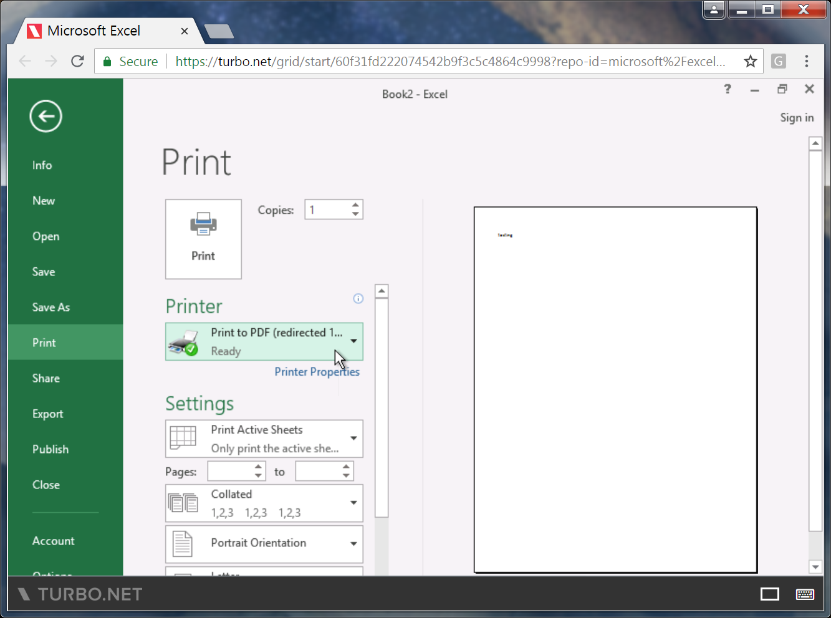Open the Collated settings dropdown
The height and width of the screenshot is (618, 831).
pyautogui.click(x=353, y=503)
